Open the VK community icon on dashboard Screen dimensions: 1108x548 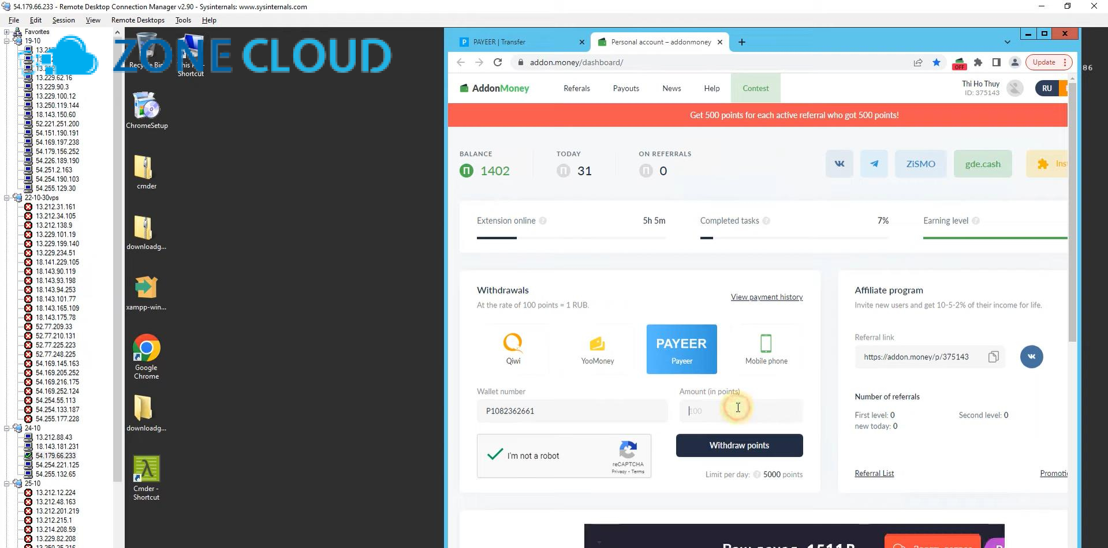[839, 164]
